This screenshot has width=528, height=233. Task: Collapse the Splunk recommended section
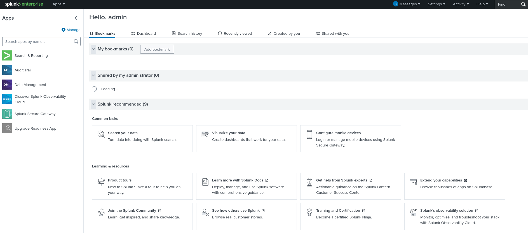point(93,104)
